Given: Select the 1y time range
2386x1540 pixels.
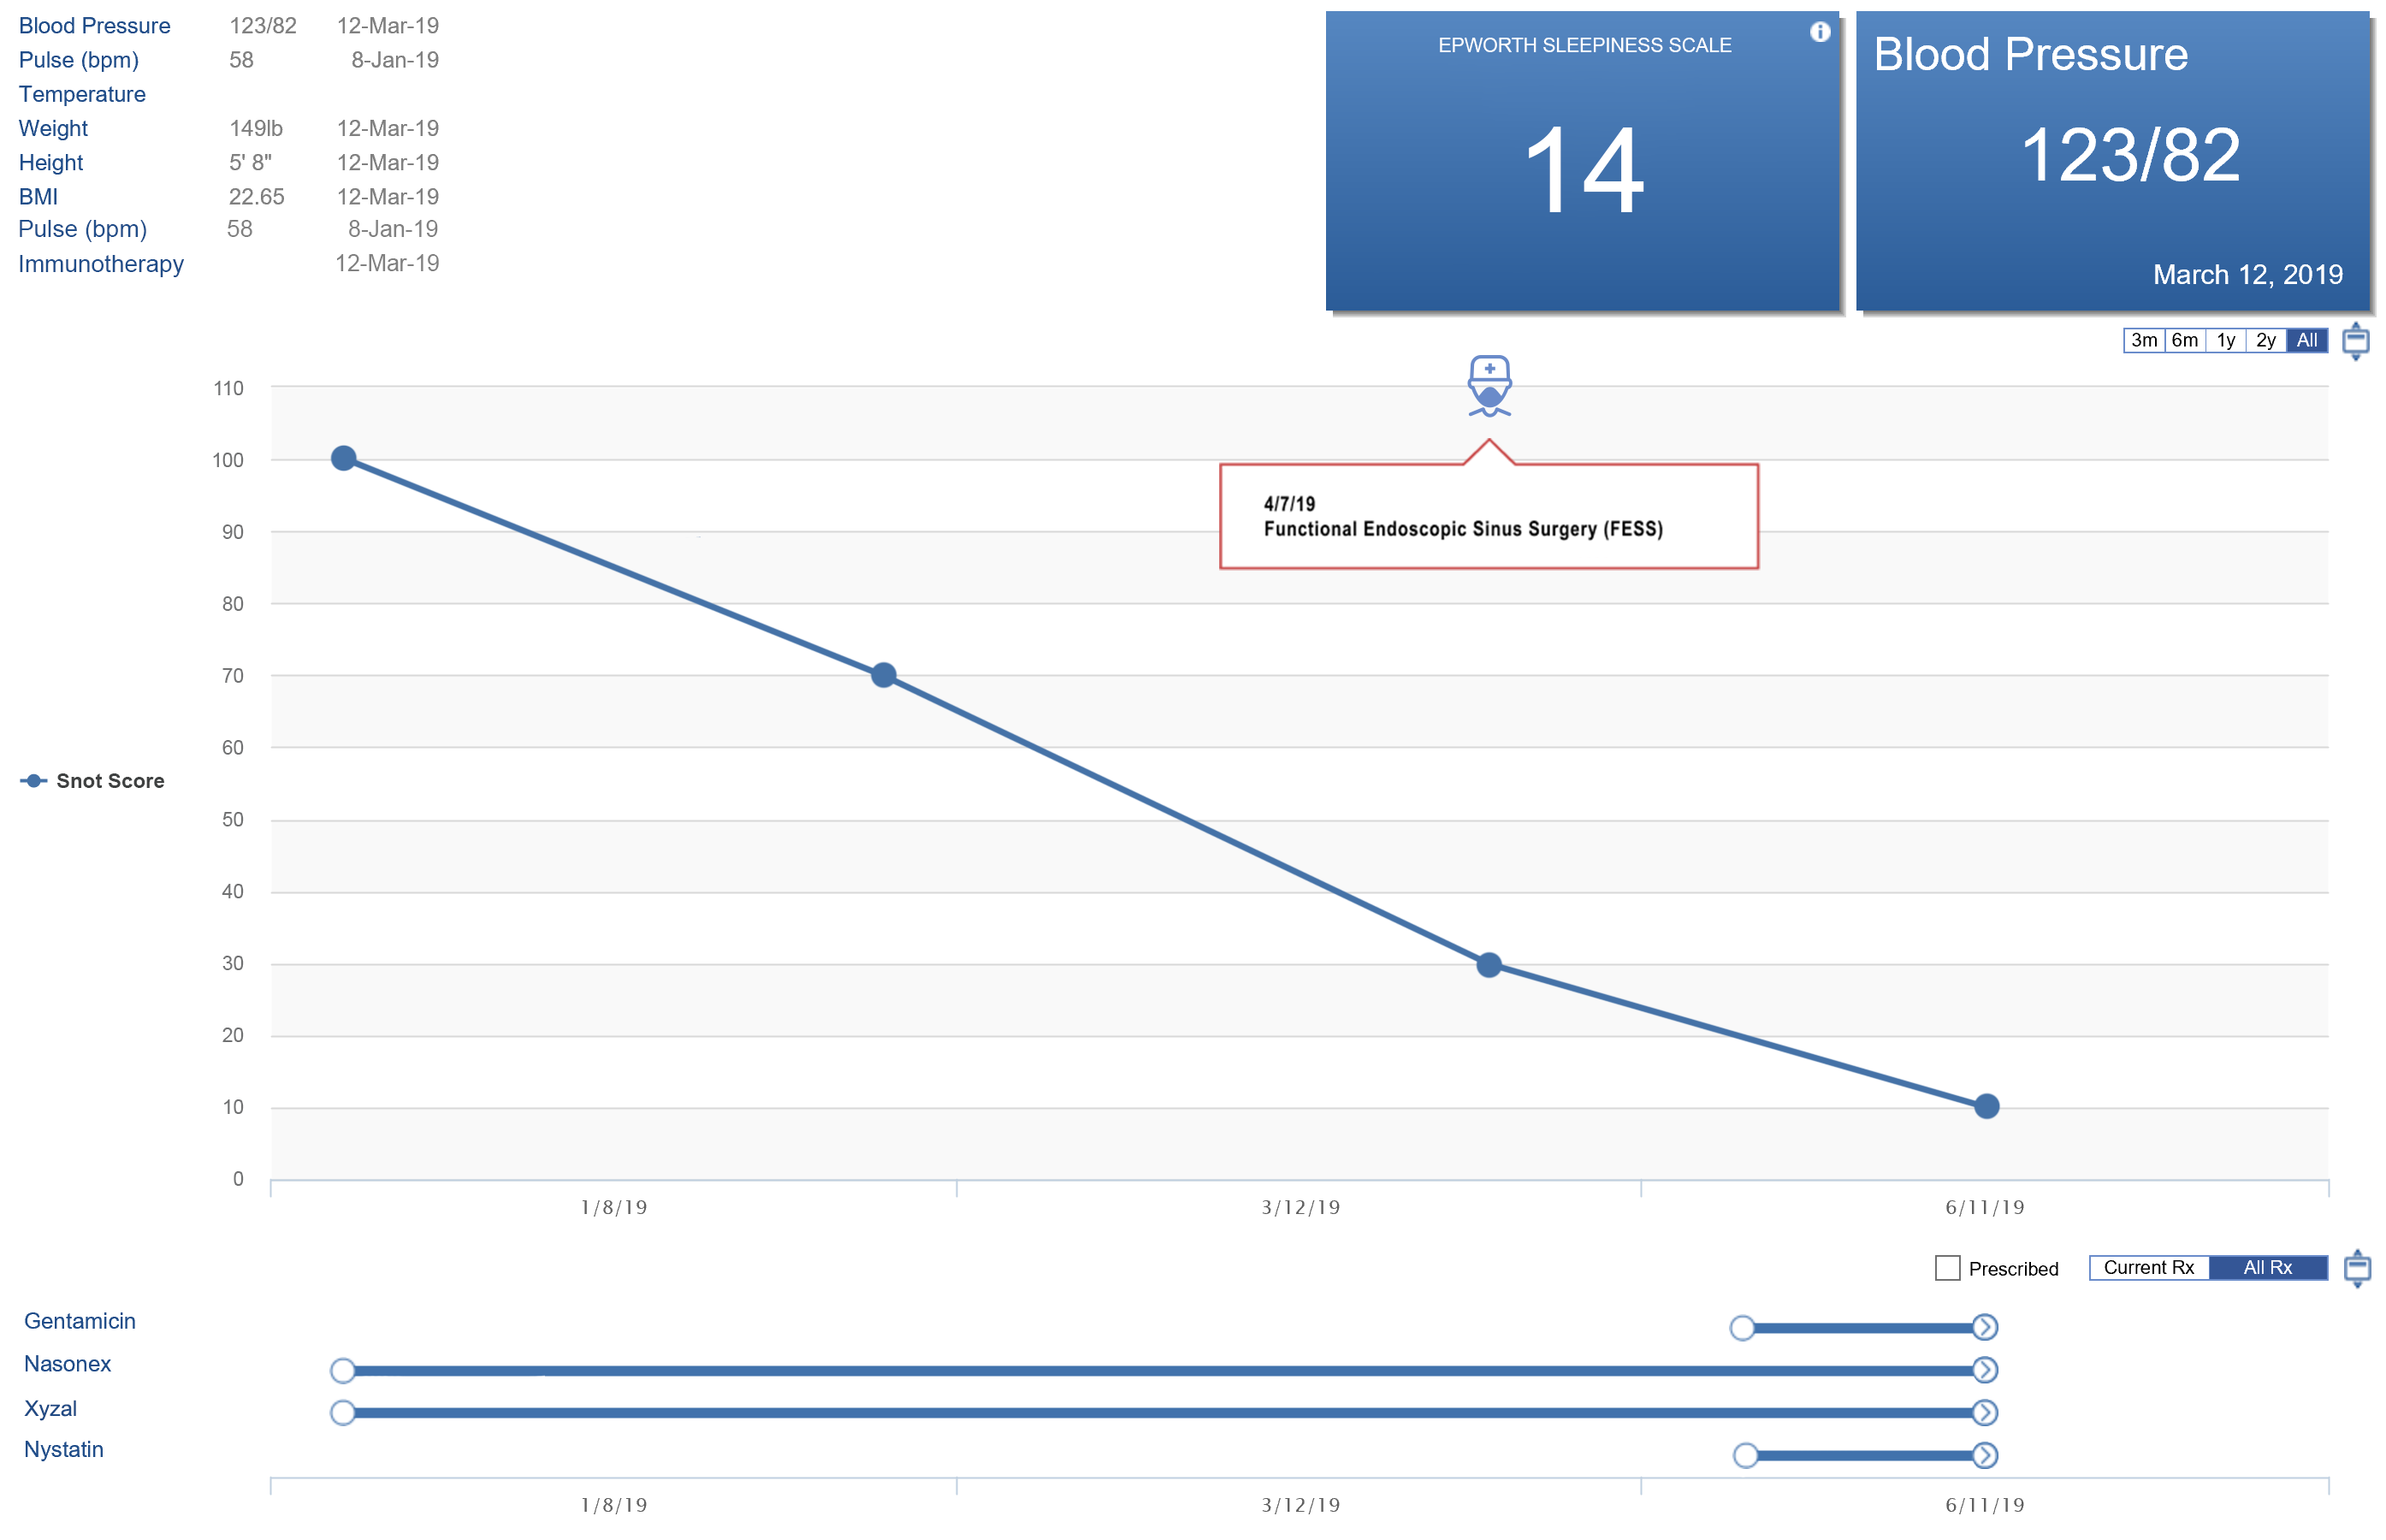Looking at the screenshot, I should [x=2224, y=341].
